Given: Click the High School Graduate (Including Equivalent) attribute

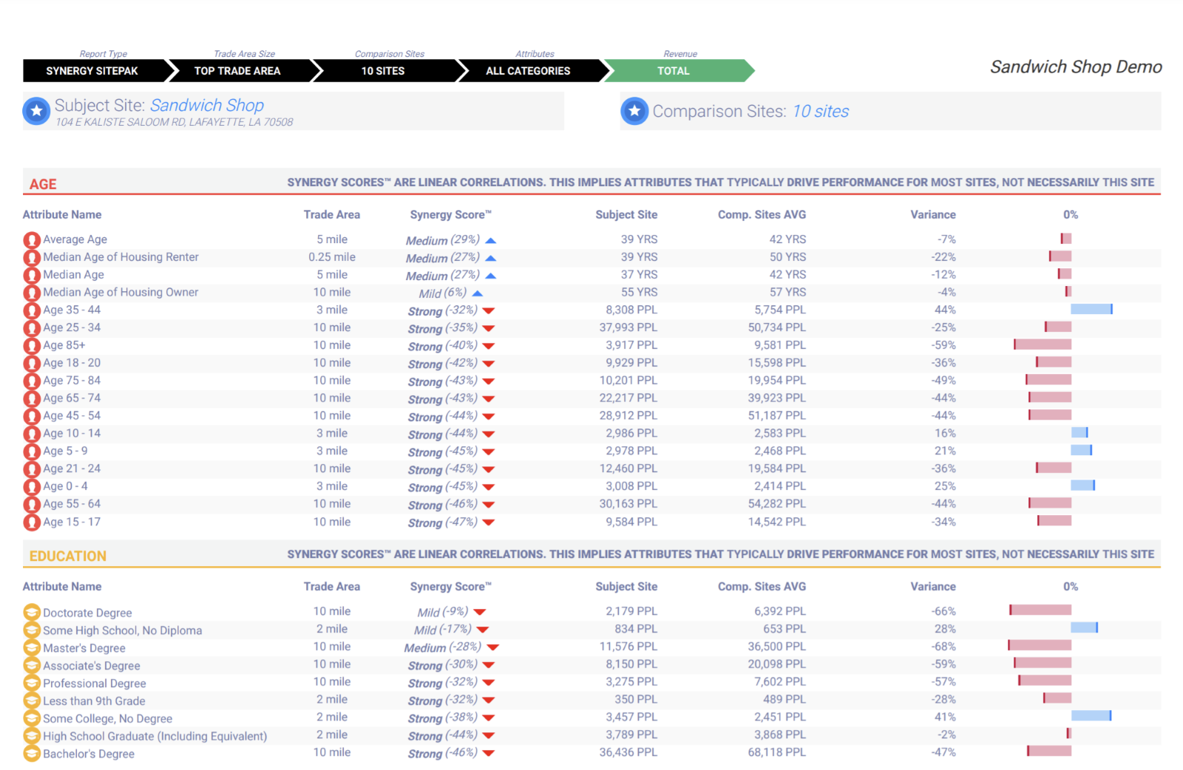Looking at the screenshot, I should (155, 736).
